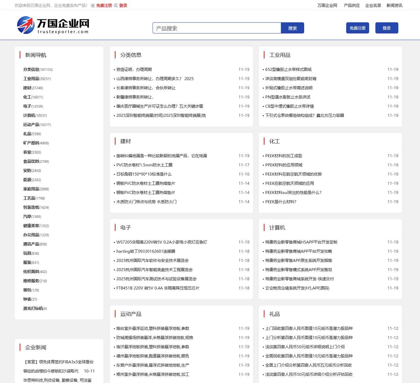The image size is (420, 383).
Task: Open the 化工 category in the sidebar
Action: pyautogui.click(x=27, y=97)
